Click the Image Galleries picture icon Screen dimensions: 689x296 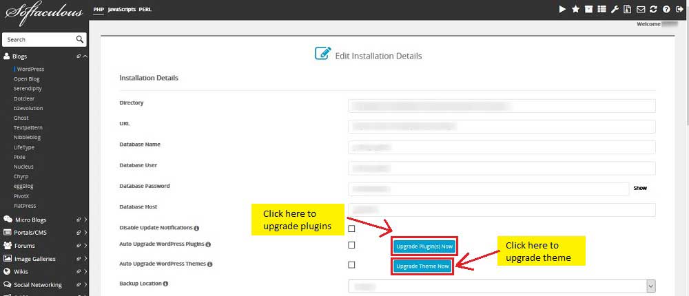point(8,259)
